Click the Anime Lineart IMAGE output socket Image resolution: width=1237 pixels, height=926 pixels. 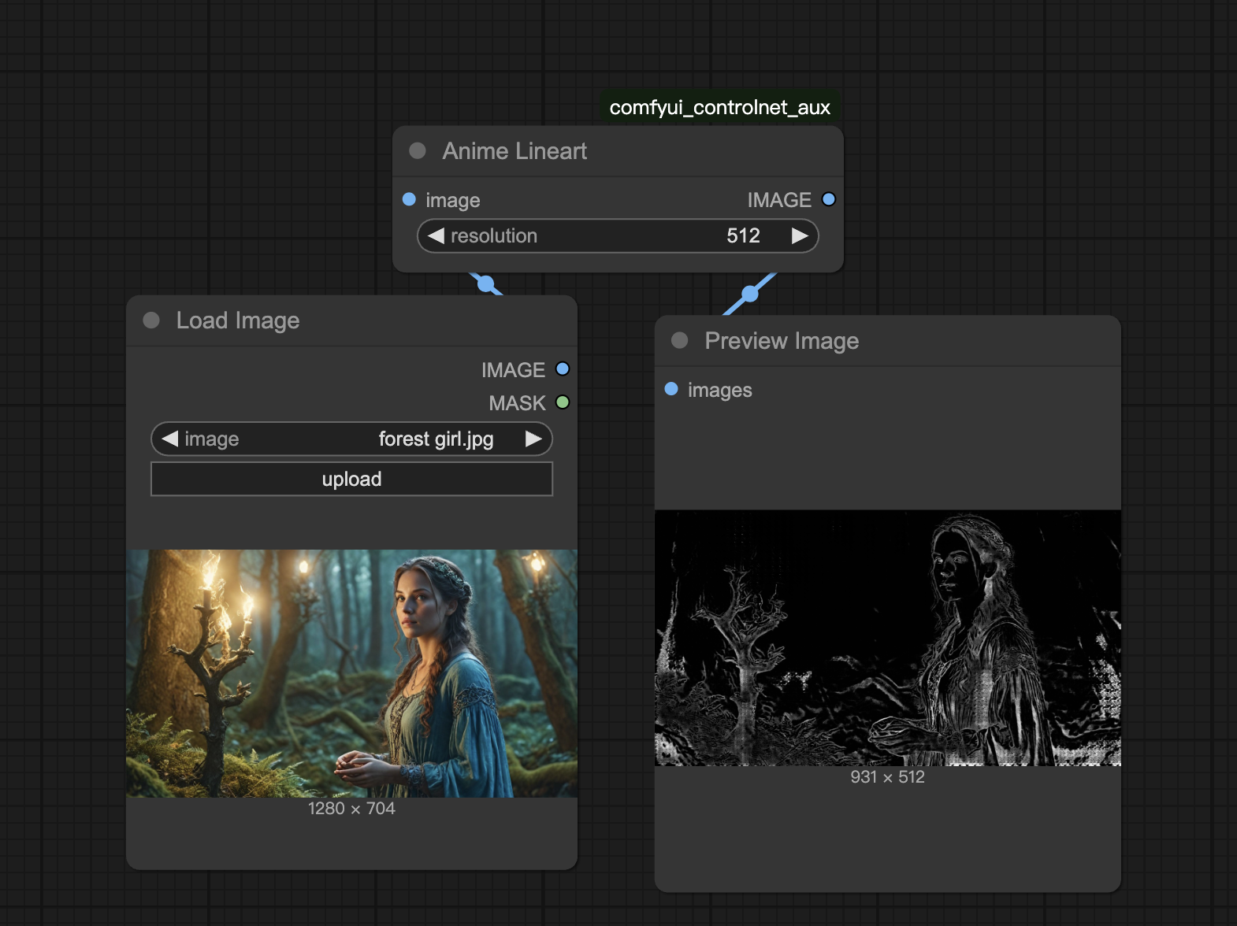[x=828, y=199]
